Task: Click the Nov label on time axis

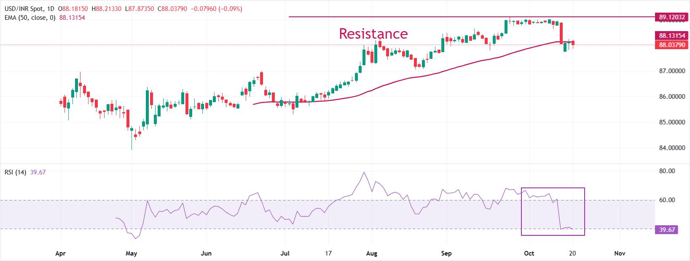Action: coord(619,253)
